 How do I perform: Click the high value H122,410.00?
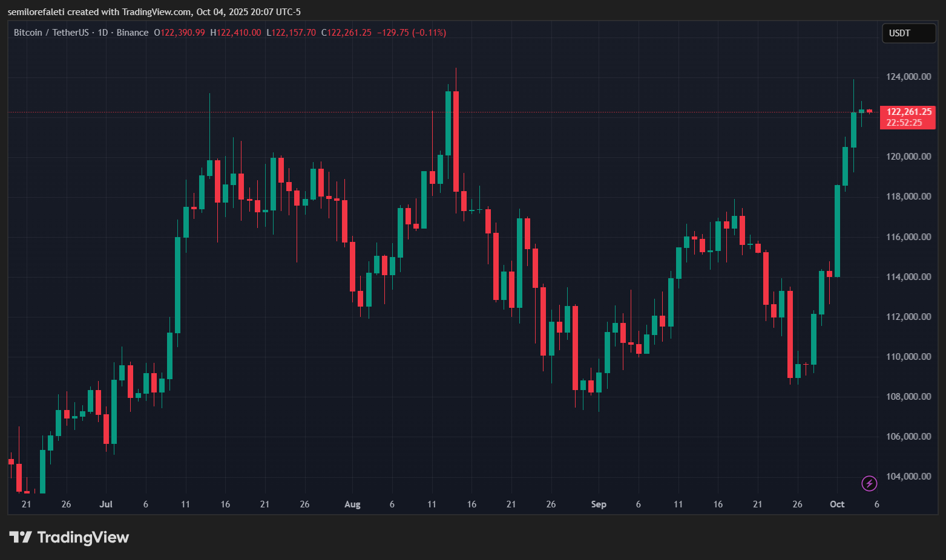pyautogui.click(x=235, y=33)
